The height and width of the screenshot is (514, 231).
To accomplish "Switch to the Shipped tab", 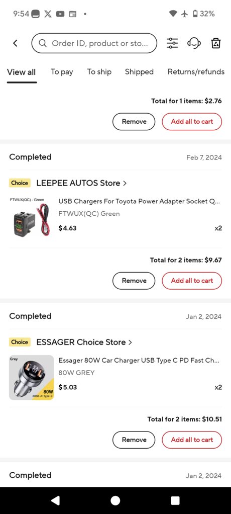I will (139, 72).
